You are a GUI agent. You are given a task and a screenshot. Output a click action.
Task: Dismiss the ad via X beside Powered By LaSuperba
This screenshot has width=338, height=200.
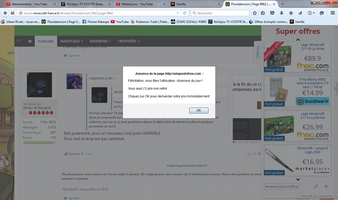pyautogui.click(x=234, y=142)
